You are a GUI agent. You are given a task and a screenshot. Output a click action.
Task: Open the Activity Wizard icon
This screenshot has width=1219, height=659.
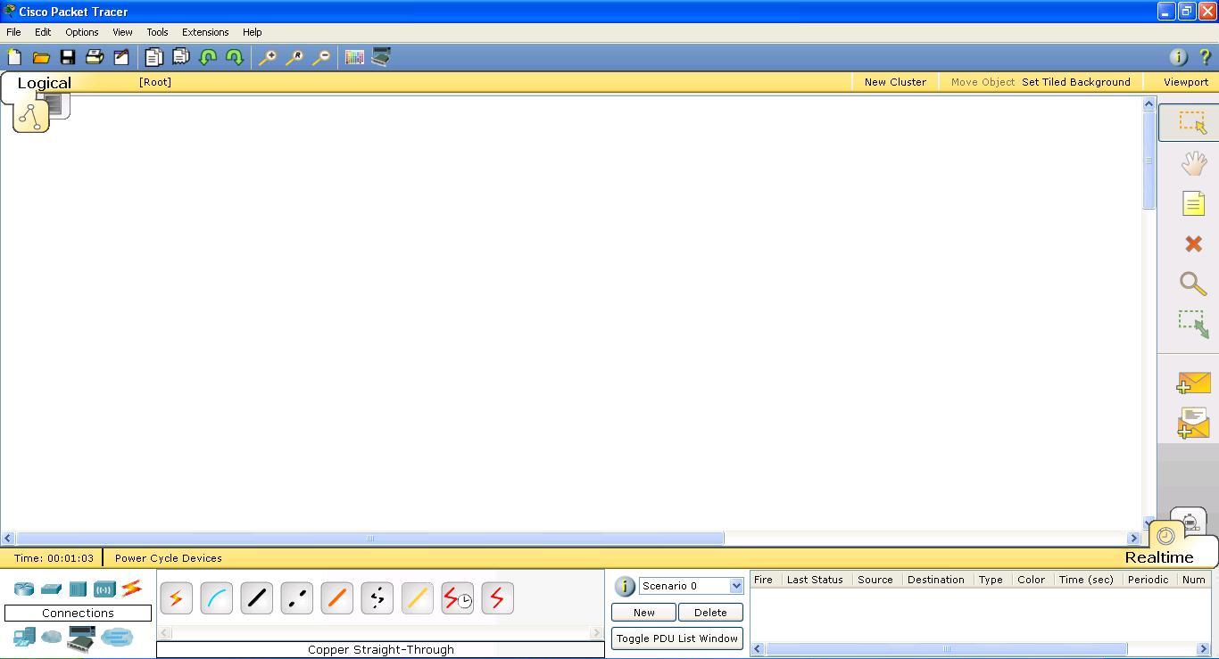[121, 57]
